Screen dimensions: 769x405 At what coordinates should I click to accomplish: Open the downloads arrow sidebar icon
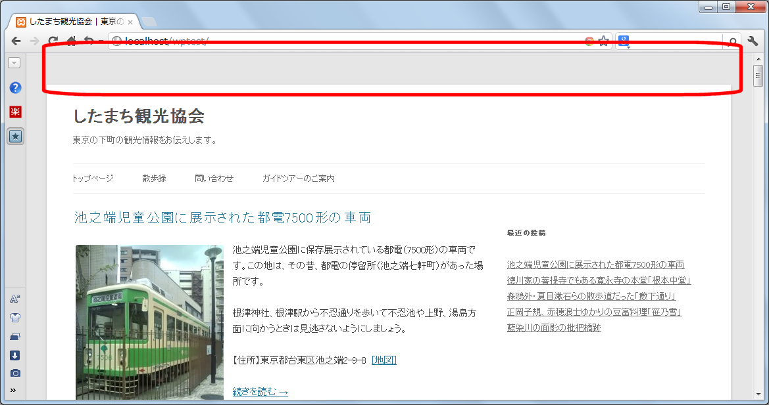(x=14, y=355)
